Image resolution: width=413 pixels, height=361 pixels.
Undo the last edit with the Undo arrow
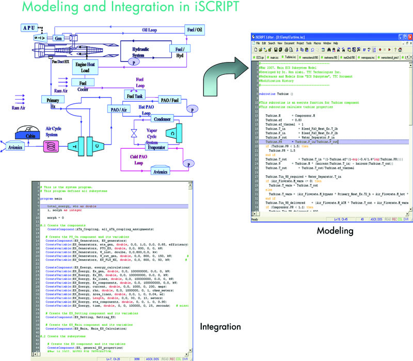click(312, 50)
